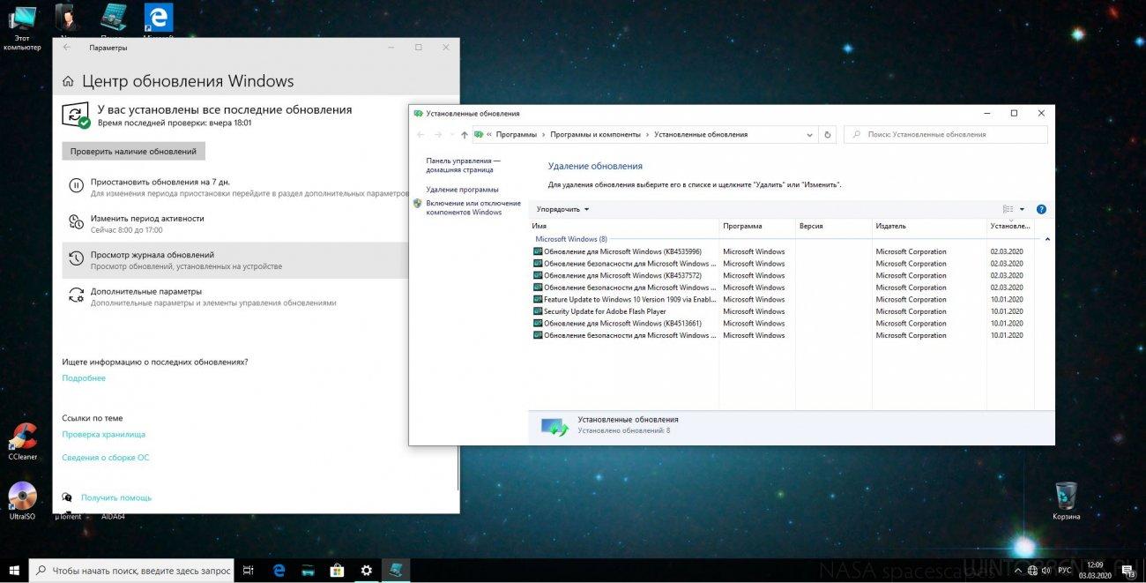The width and height of the screenshot is (1146, 583).
Task: Sort by the Имя column header
Action: (x=625, y=227)
